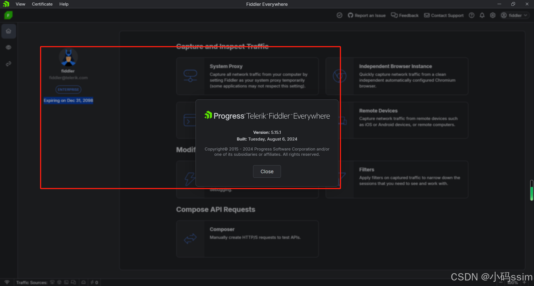
Task: Click the green Fiddler app icon
Action: (8, 15)
